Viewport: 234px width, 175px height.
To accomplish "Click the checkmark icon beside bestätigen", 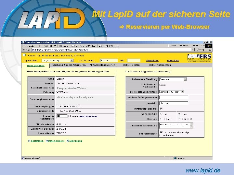I will click(29, 141).
